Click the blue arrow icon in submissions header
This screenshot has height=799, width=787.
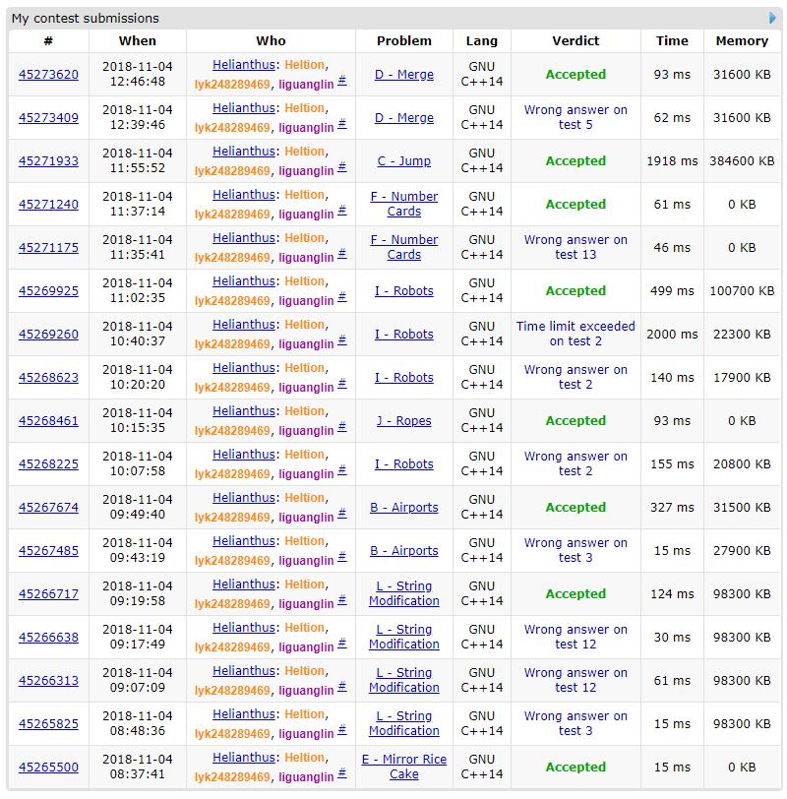pos(773,18)
